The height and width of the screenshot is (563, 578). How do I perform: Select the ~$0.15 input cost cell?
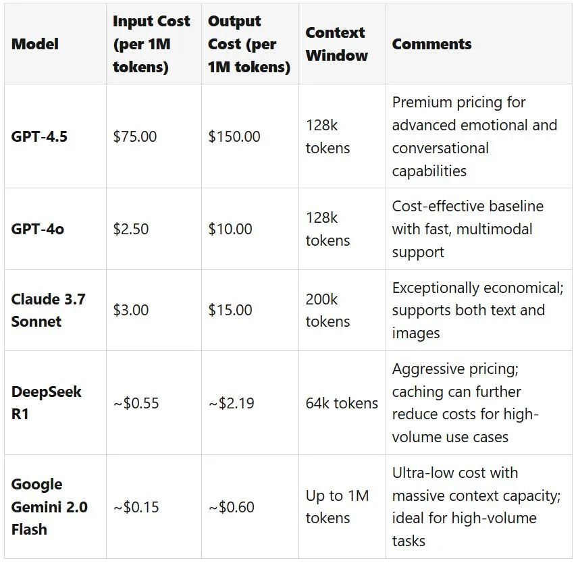[136, 507]
